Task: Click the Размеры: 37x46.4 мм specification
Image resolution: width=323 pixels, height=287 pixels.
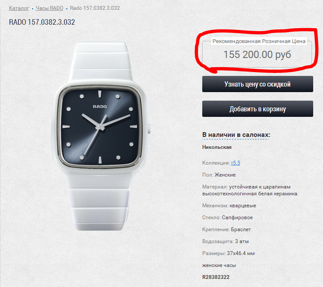Action: (228, 253)
